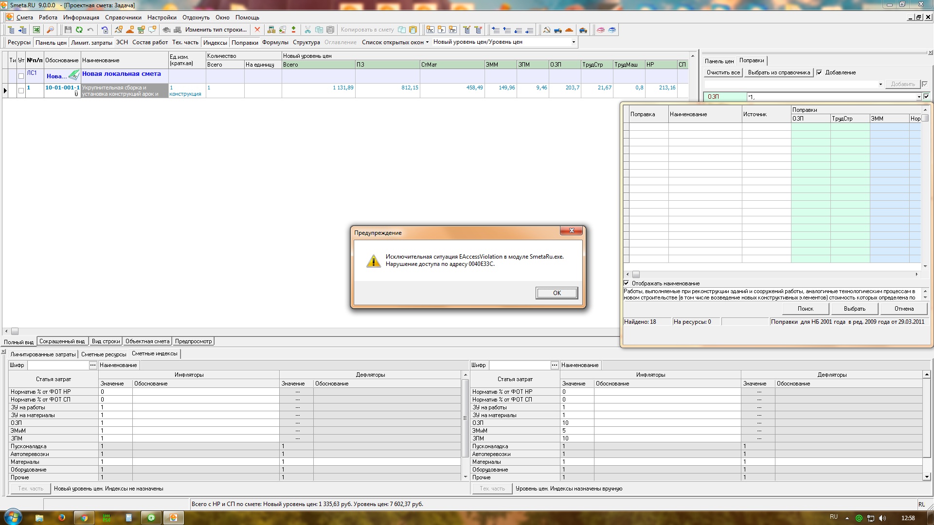Image resolution: width=934 pixels, height=525 pixels.
Task: Open the Справочники menu
Action: [123, 17]
